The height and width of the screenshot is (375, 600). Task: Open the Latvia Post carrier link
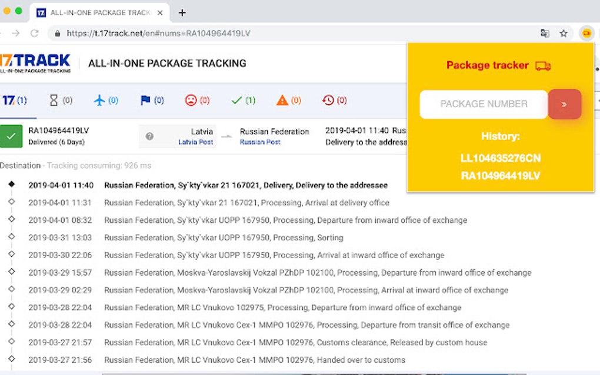[196, 142]
